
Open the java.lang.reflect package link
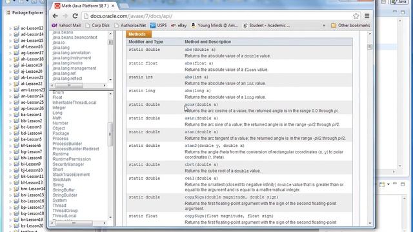(67, 79)
